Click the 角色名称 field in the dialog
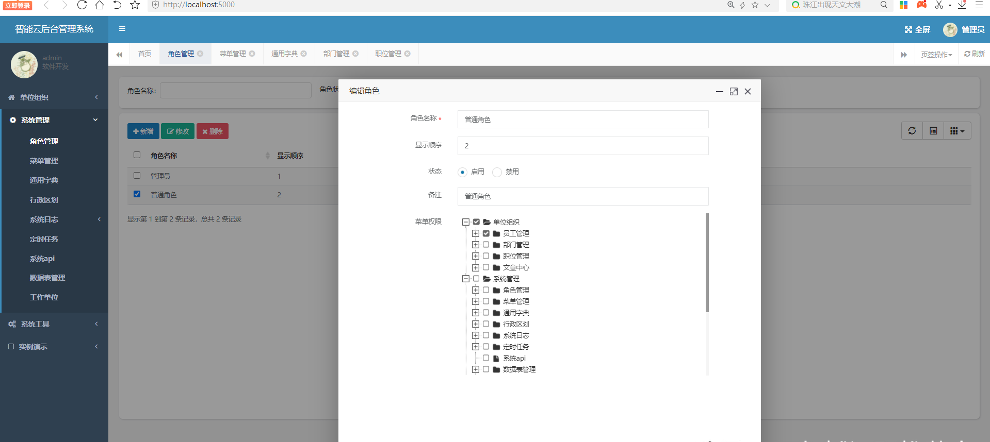The image size is (990, 442). click(582, 120)
